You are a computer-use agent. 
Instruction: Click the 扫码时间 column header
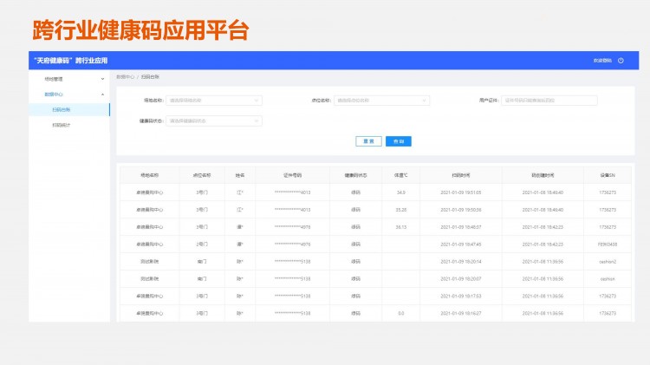[461, 175]
